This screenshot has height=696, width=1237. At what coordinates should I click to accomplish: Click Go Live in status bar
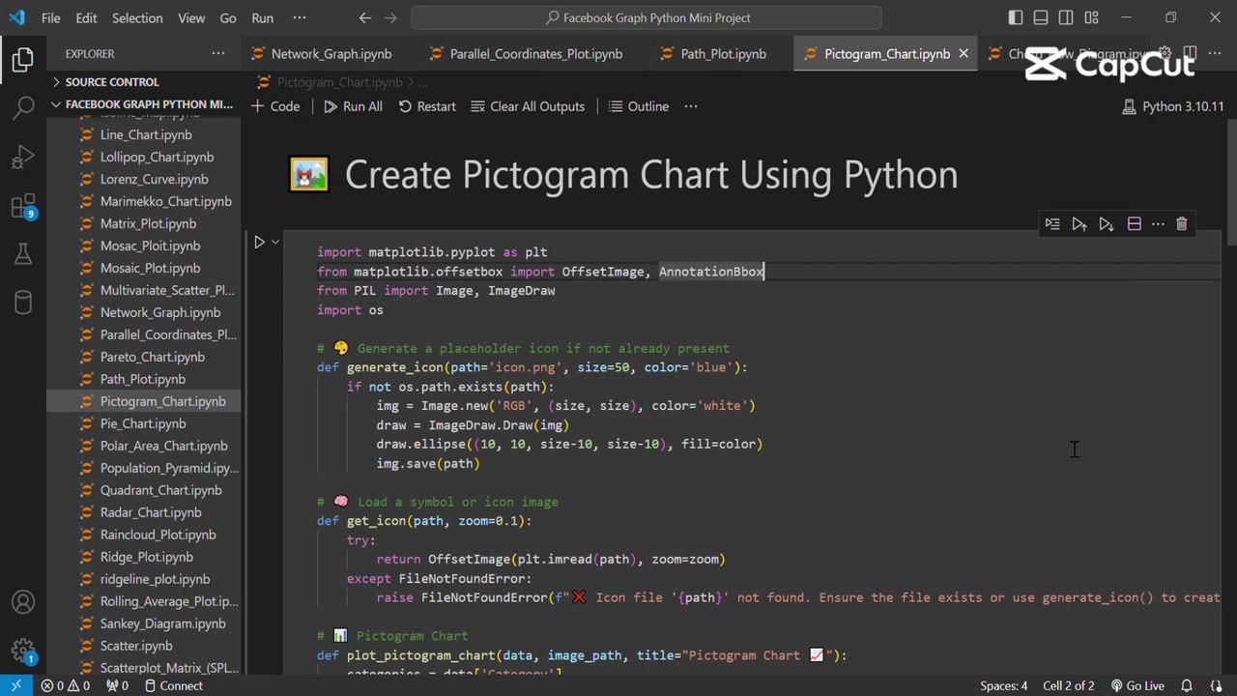tap(1137, 686)
